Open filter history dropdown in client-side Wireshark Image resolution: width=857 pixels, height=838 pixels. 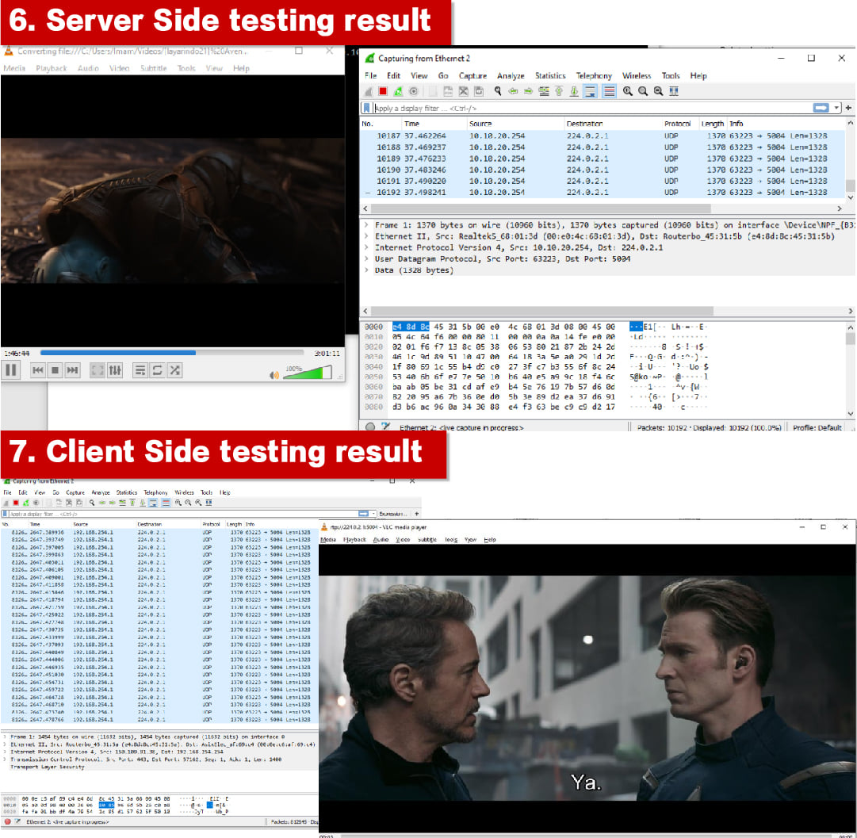click(374, 514)
